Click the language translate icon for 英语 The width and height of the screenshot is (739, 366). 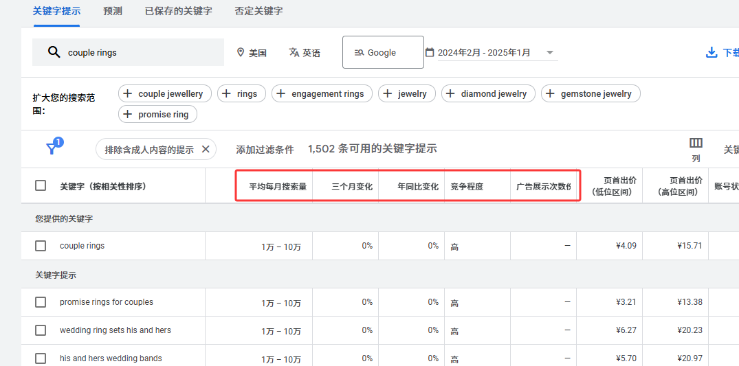click(294, 53)
